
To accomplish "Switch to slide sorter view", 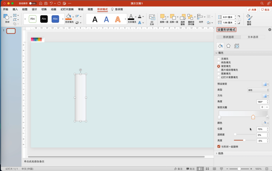I will pos(207,169).
